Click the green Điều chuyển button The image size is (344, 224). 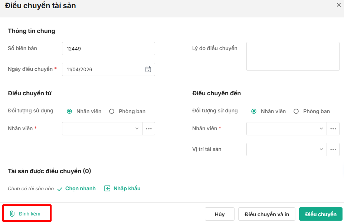pyautogui.click(x=321, y=214)
